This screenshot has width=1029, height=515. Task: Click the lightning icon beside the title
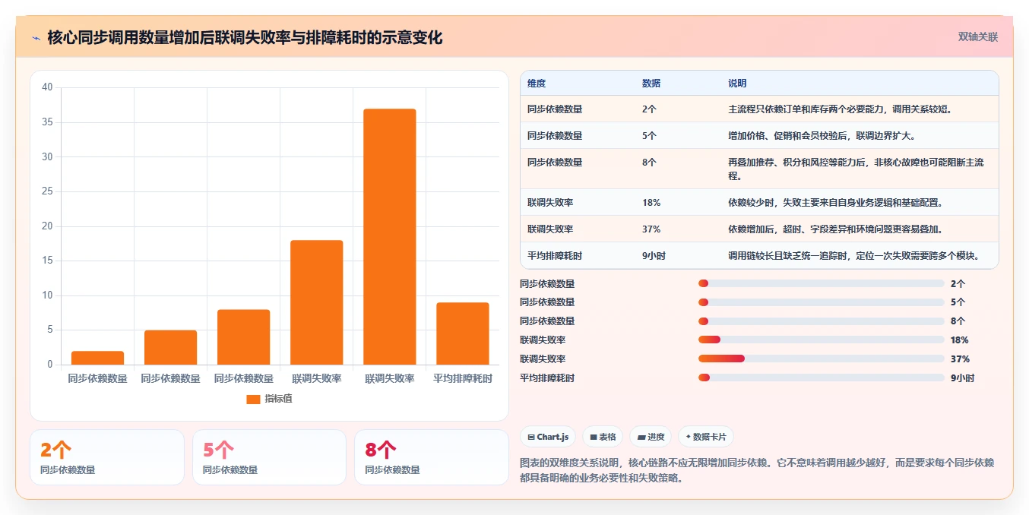36,38
